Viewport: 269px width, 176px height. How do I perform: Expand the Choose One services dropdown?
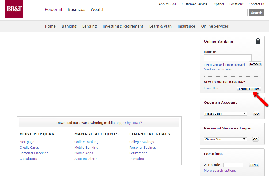(x=225, y=139)
